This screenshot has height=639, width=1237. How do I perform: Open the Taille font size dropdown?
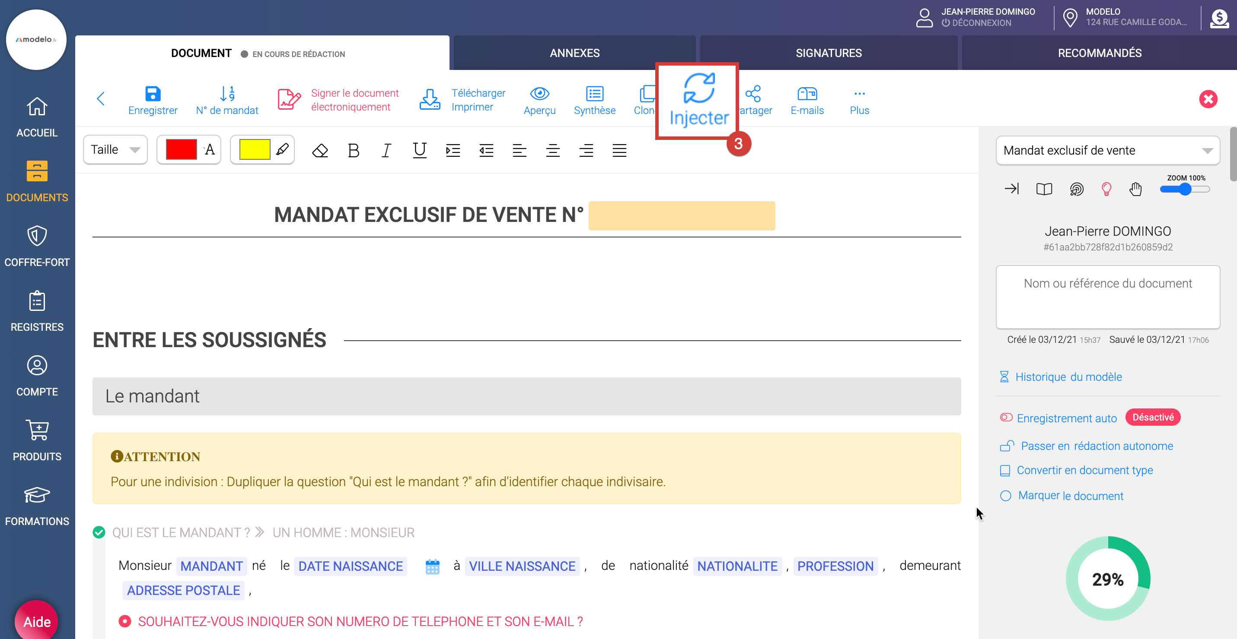coord(115,150)
